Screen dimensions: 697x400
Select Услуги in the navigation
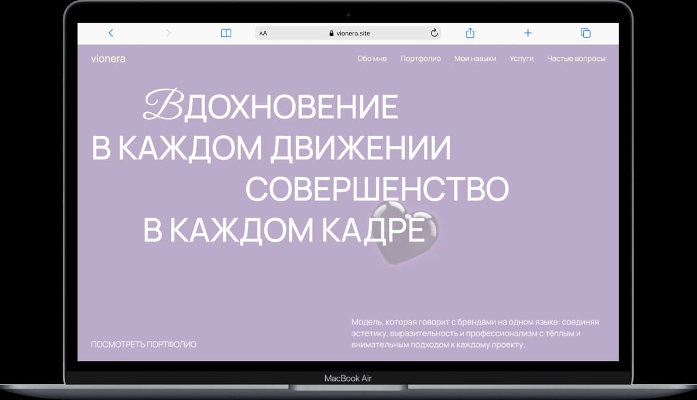(522, 59)
